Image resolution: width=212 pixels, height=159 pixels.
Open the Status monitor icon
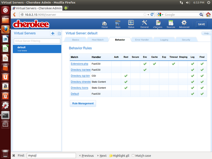coord(131,24)
